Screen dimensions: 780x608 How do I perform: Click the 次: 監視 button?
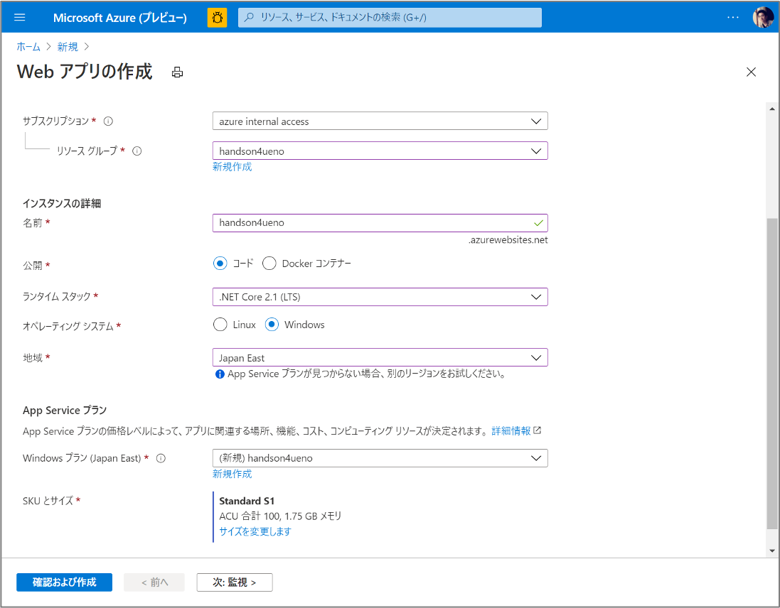pyautogui.click(x=235, y=582)
